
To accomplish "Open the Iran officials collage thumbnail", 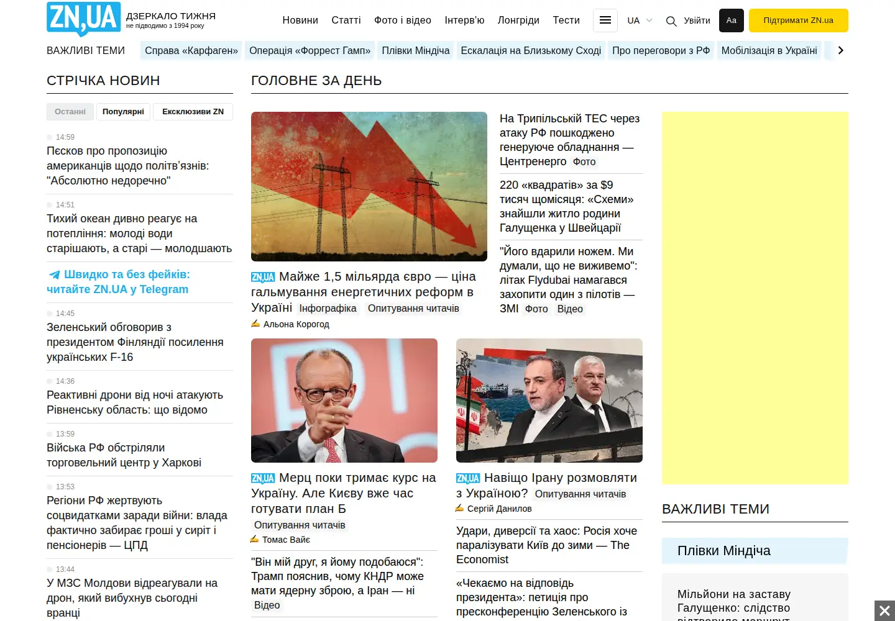I will (549, 401).
